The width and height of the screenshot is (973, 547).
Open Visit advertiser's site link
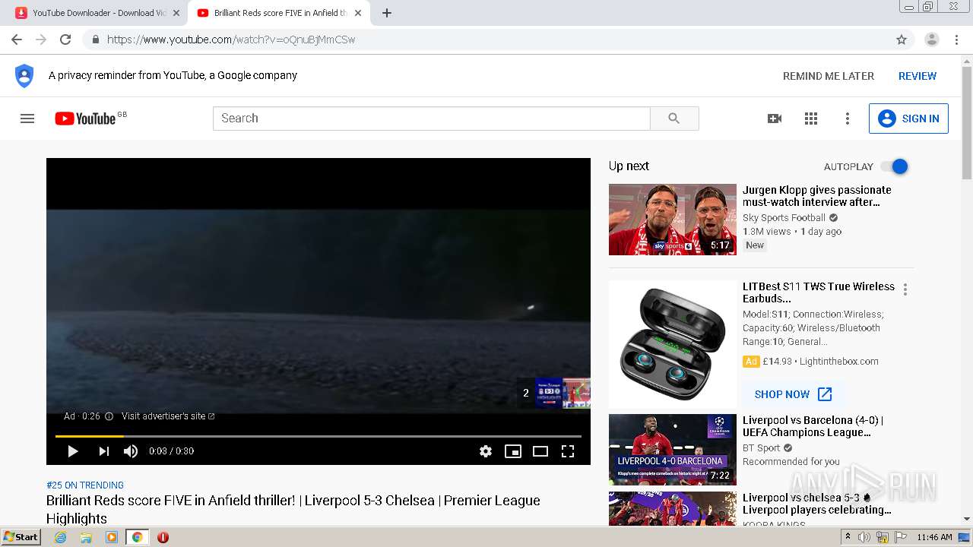coord(168,416)
